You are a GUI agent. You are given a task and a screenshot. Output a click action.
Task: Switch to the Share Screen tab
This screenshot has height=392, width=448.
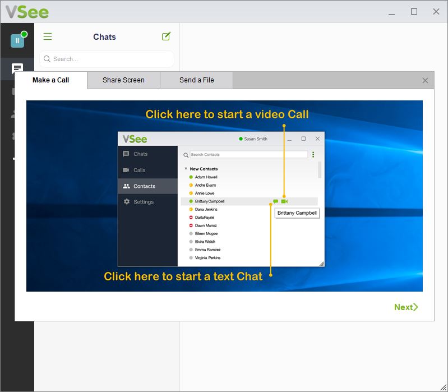point(123,80)
